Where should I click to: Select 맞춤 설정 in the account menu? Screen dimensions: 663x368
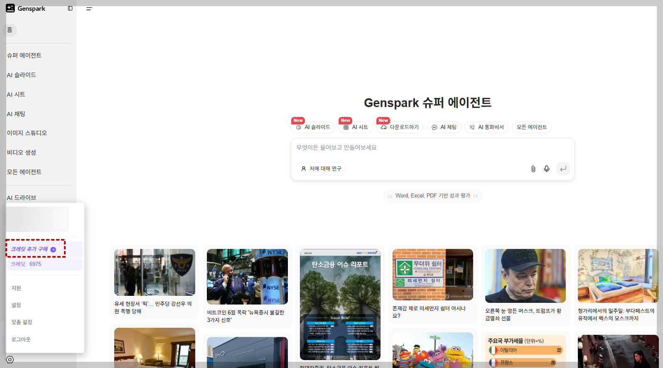(x=22, y=322)
